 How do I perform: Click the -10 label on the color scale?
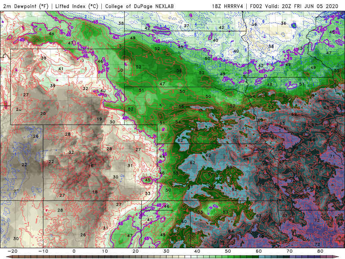pos(43,251)
